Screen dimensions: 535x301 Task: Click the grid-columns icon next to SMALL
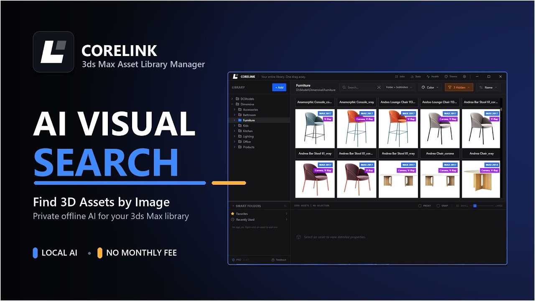pos(457,206)
